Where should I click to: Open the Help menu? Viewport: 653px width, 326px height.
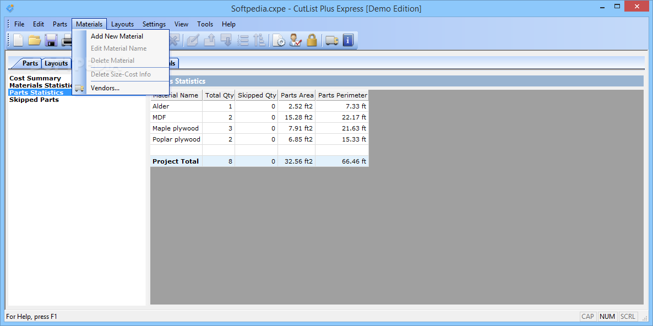(x=228, y=24)
